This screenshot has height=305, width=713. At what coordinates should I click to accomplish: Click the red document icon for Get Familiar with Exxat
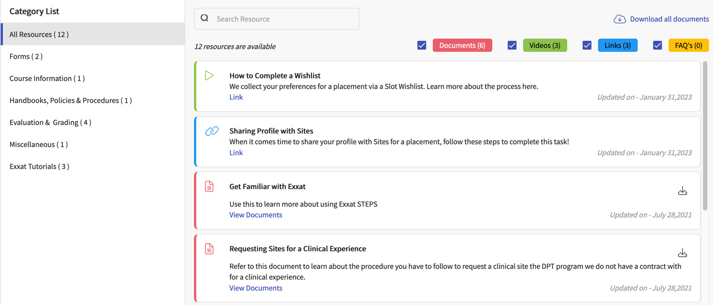209,186
